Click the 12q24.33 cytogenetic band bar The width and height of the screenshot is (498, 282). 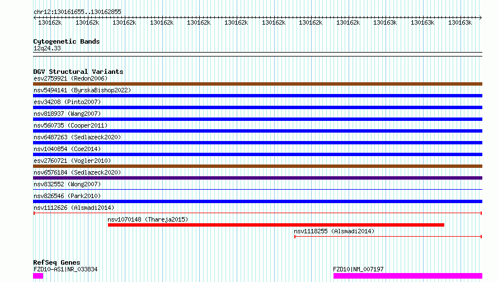click(x=257, y=54)
